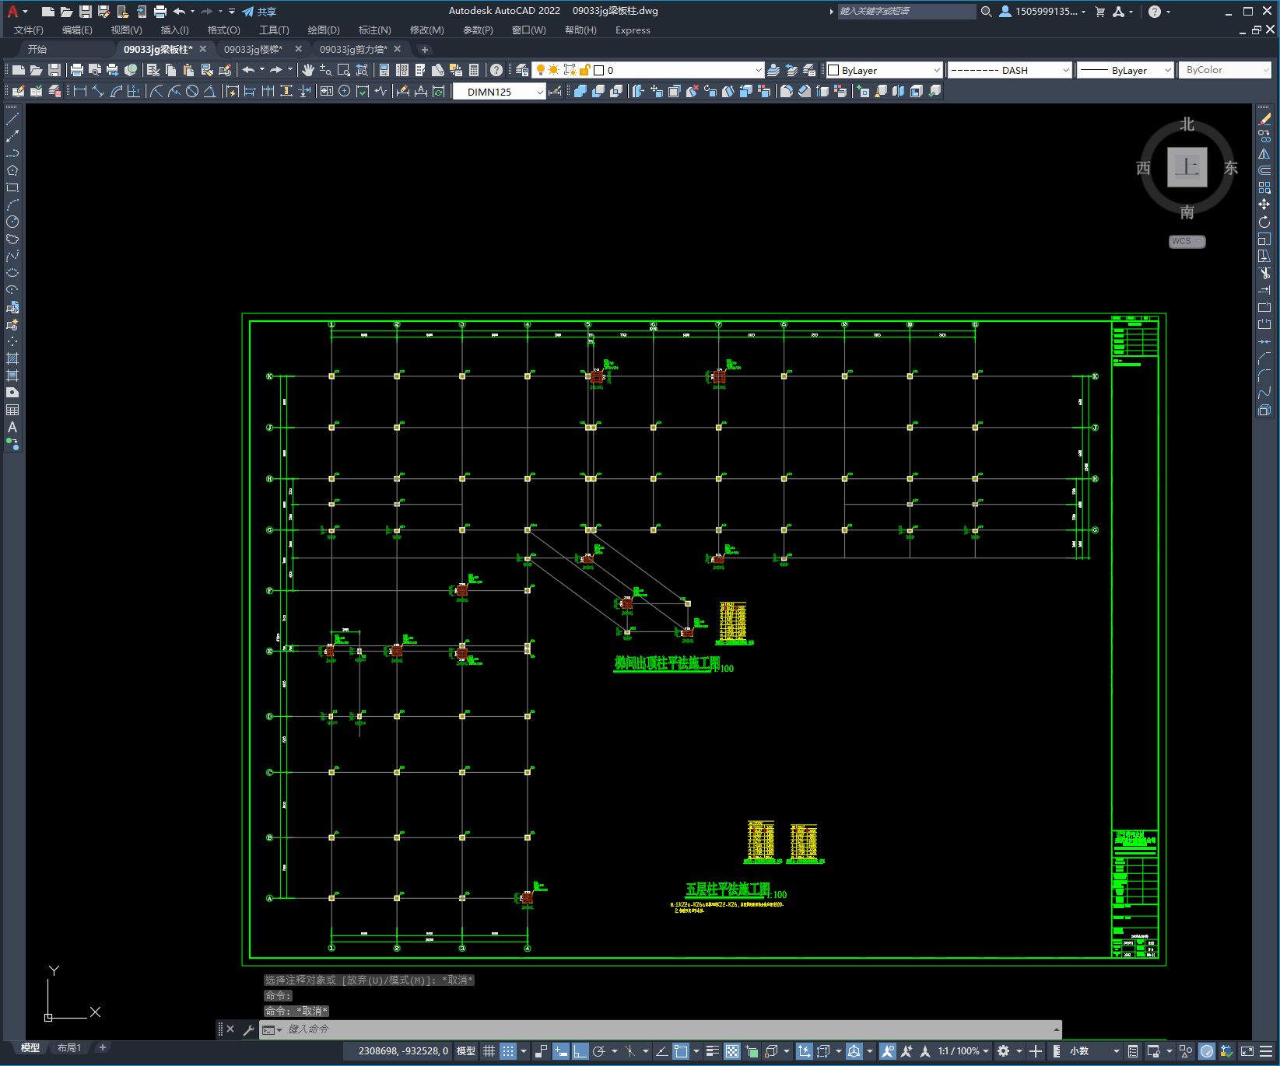The height and width of the screenshot is (1066, 1280).
Task: Click the layer 0 color square
Action: [598, 70]
